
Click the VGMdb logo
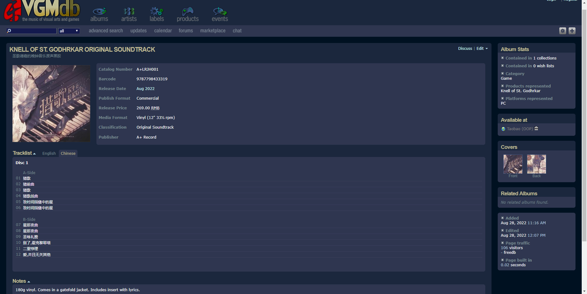pos(42,11)
